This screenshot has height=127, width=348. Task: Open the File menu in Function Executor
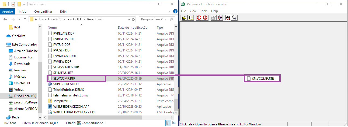183,11
